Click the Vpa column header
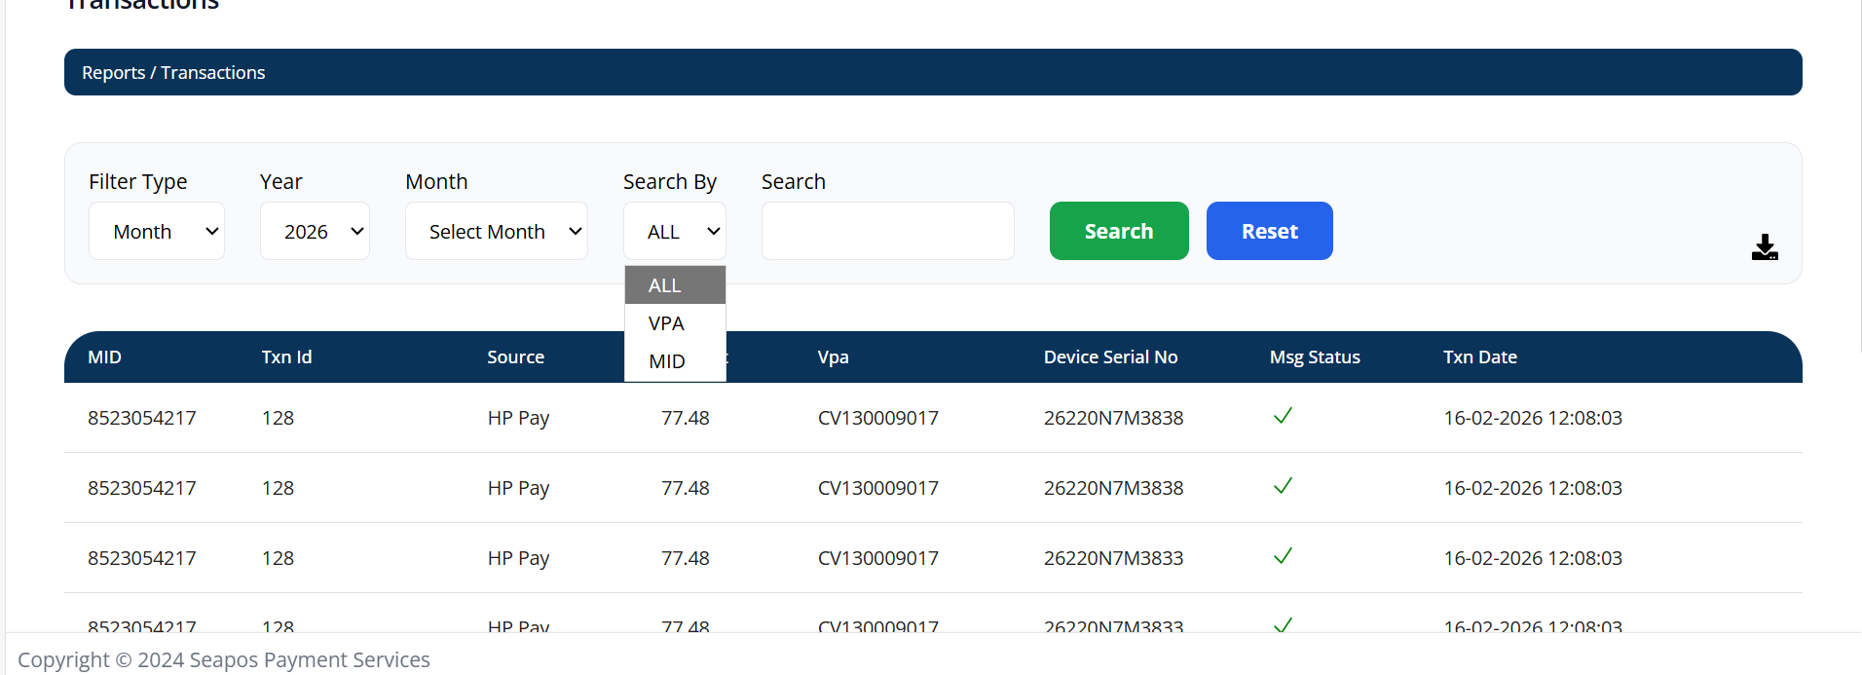 coord(833,357)
